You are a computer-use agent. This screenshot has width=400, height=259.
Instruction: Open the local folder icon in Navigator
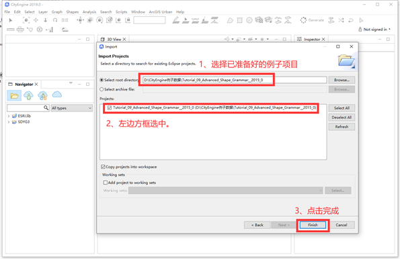point(14,96)
